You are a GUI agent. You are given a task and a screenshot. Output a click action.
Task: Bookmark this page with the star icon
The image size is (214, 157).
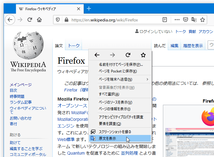[203, 20]
